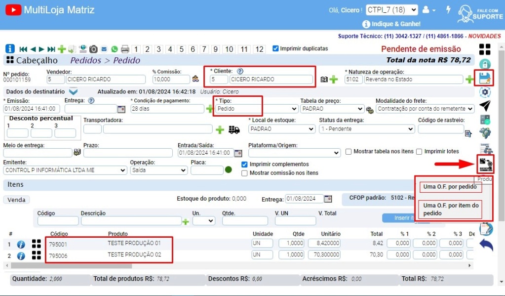The image size is (505, 296).
Task: Switch to numbered tab 5
Action: [182, 49]
